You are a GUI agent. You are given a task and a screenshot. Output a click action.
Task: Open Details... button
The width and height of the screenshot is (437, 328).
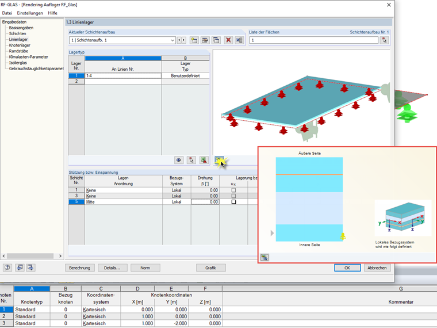[113, 268]
